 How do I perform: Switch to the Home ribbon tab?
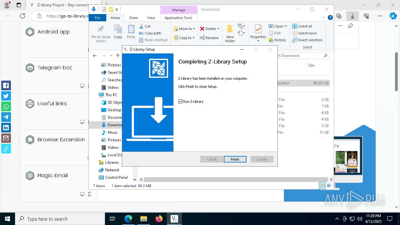click(115, 18)
